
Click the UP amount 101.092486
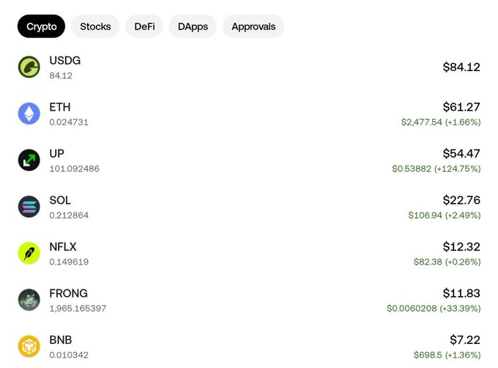pos(74,169)
